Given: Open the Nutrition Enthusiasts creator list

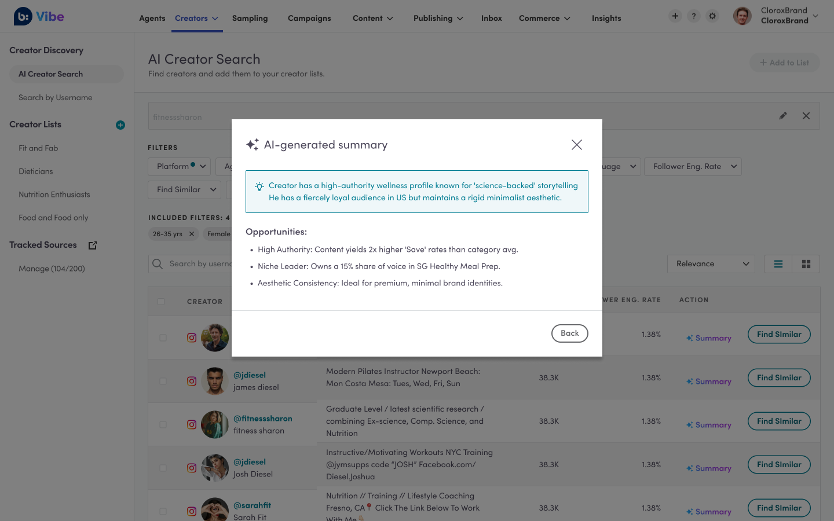Looking at the screenshot, I should pos(54,195).
